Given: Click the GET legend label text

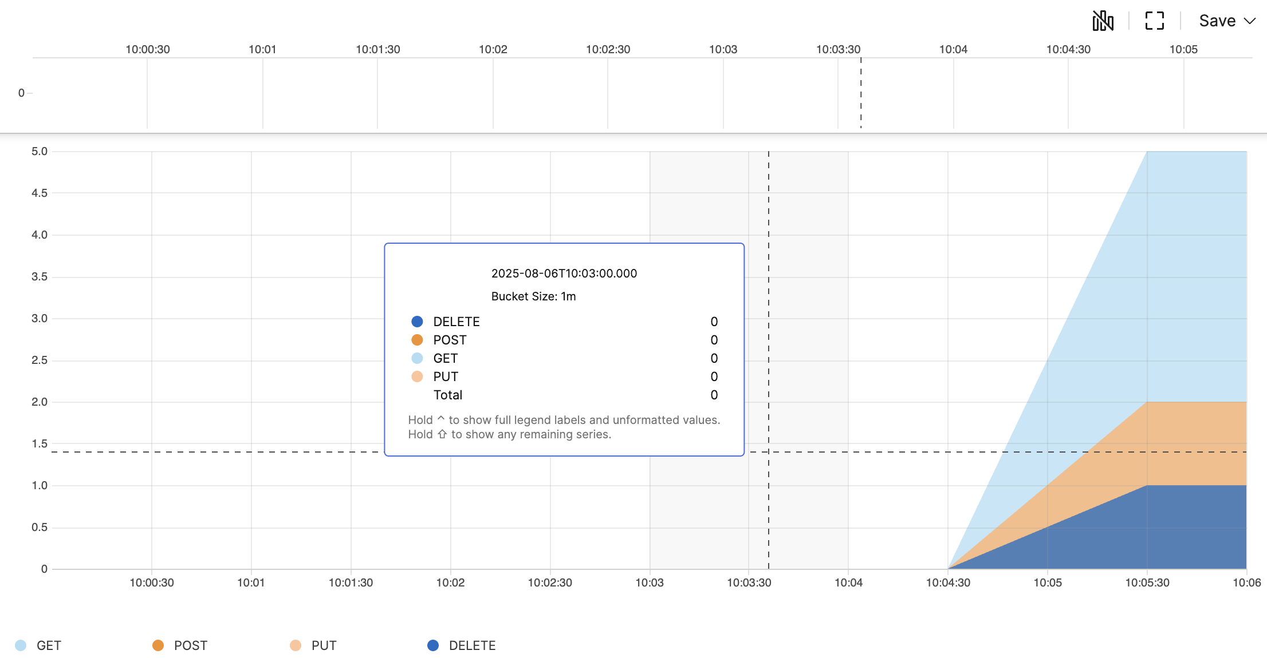Looking at the screenshot, I should click(49, 645).
